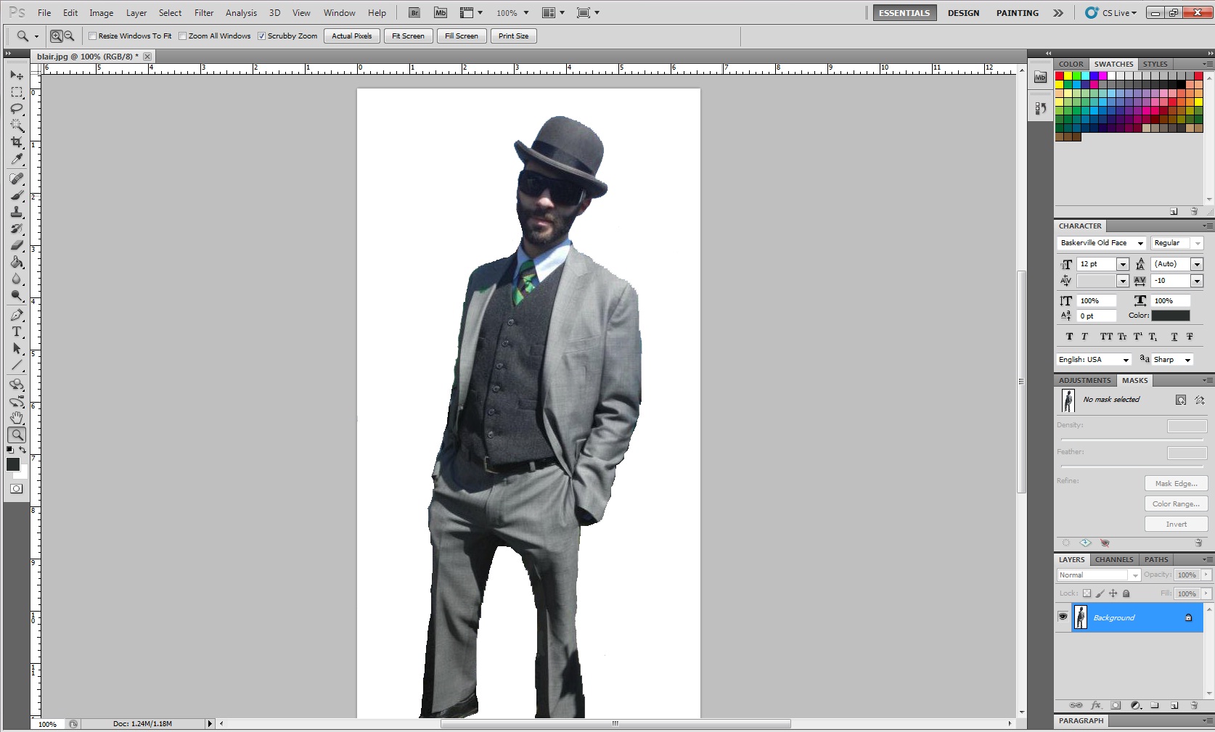Select the 3D Rotate tool
Screen dimensions: 1215x732
click(x=17, y=384)
